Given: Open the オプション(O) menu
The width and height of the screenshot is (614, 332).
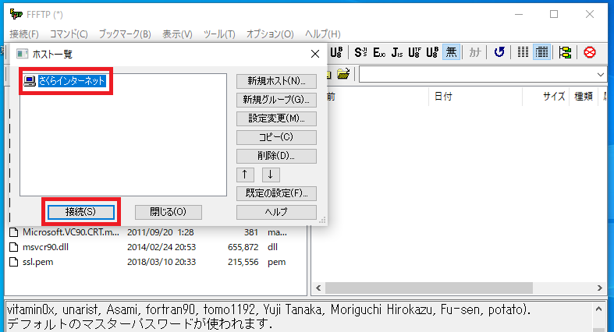Looking at the screenshot, I should click(x=270, y=34).
